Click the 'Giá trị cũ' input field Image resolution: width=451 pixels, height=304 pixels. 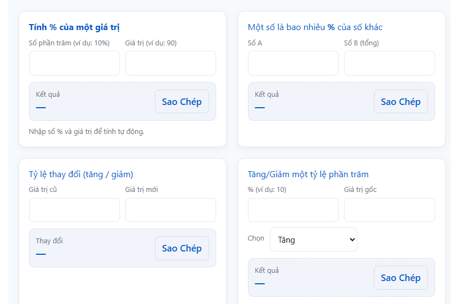point(74,210)
